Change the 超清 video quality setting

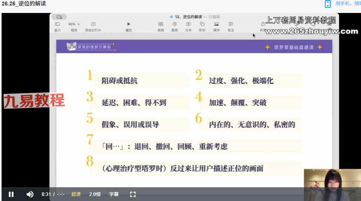tap(76, 194)
